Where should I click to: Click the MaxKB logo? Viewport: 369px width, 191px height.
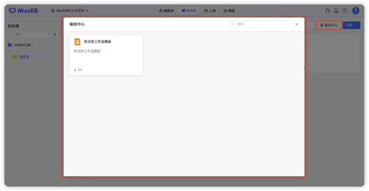pyautogui.click(x=24, y=11)
